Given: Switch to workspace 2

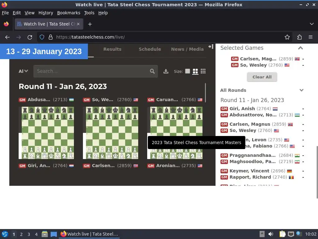Looking at the screenshot, I should pyautogui.click(x=21, y=234).
